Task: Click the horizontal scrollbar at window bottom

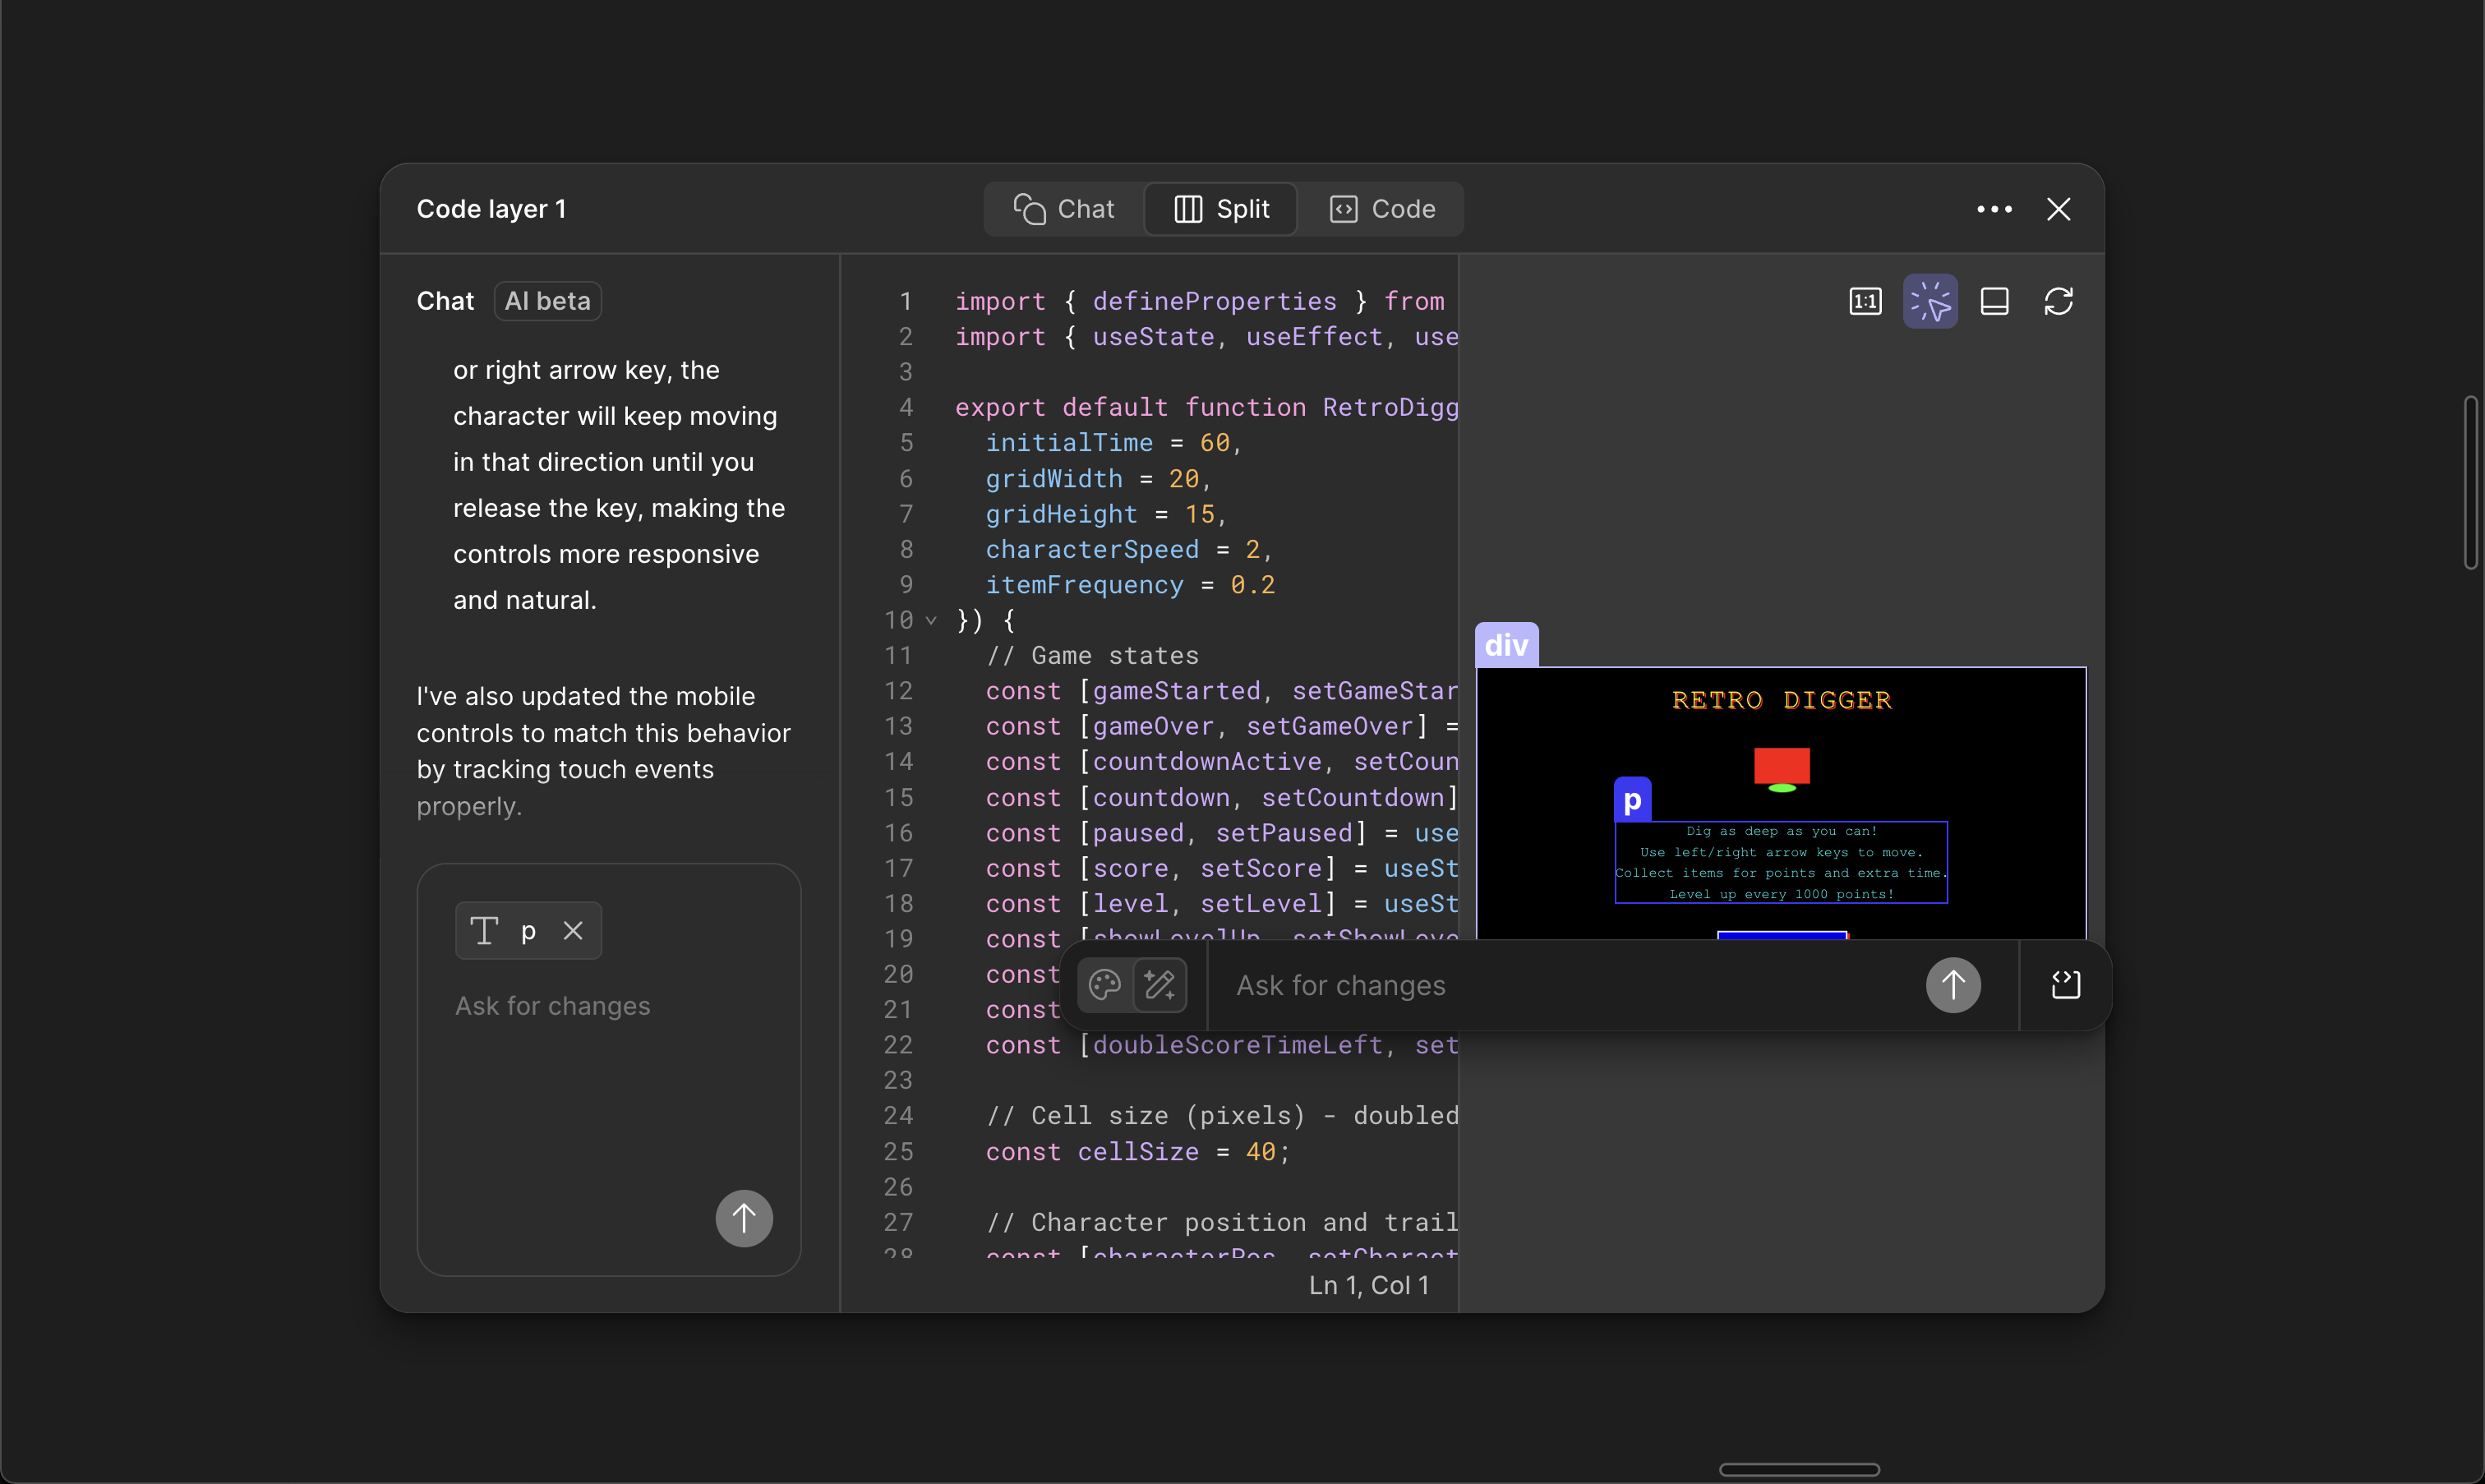Action: (x=1799, y=1469)
